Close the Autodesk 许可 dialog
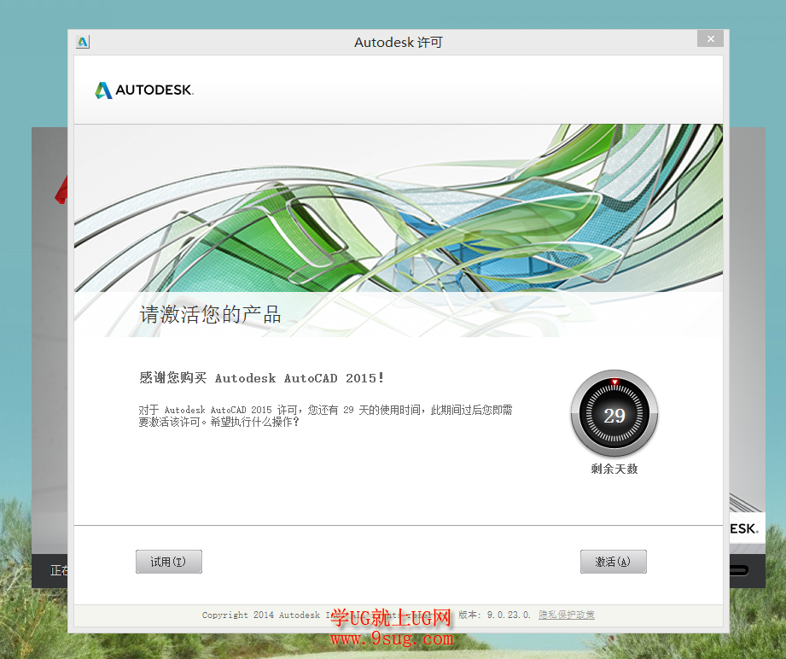 point(710,38)
